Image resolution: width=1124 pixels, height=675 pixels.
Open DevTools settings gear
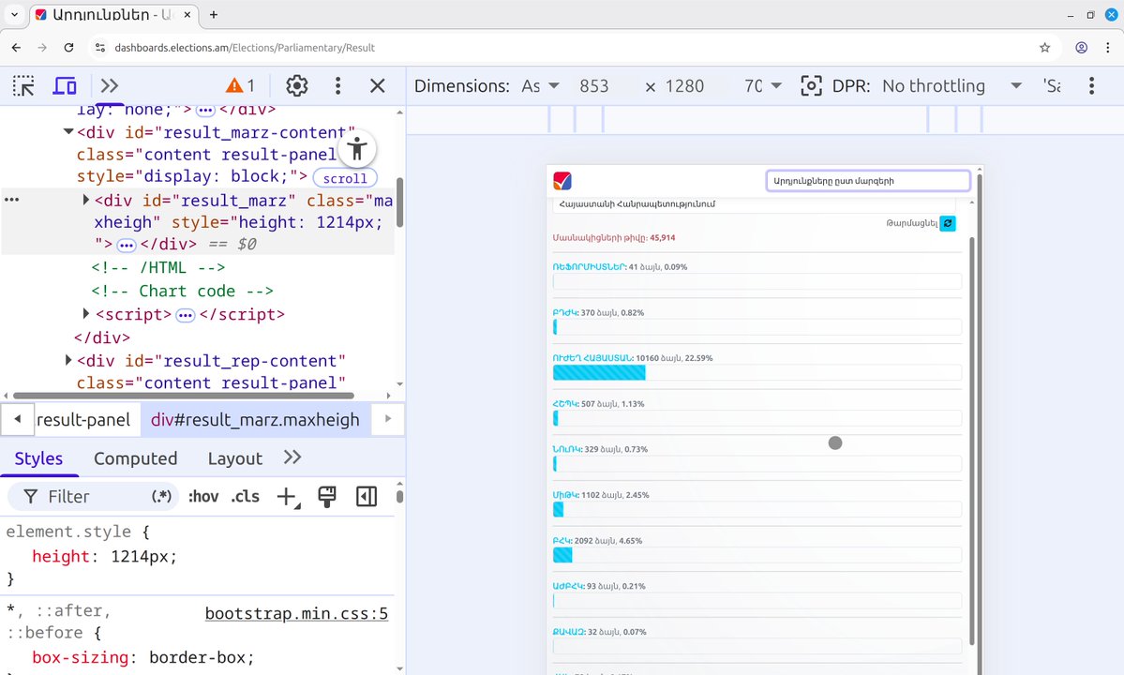pyautogui.click(x=297, y=86)
